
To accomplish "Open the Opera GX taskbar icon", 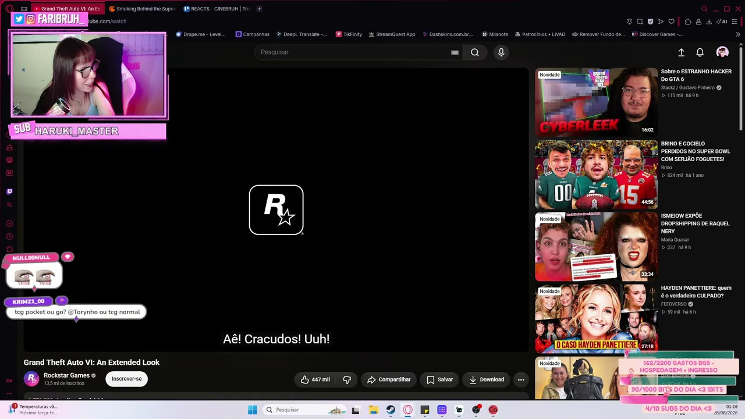I will tap(407, 410).
